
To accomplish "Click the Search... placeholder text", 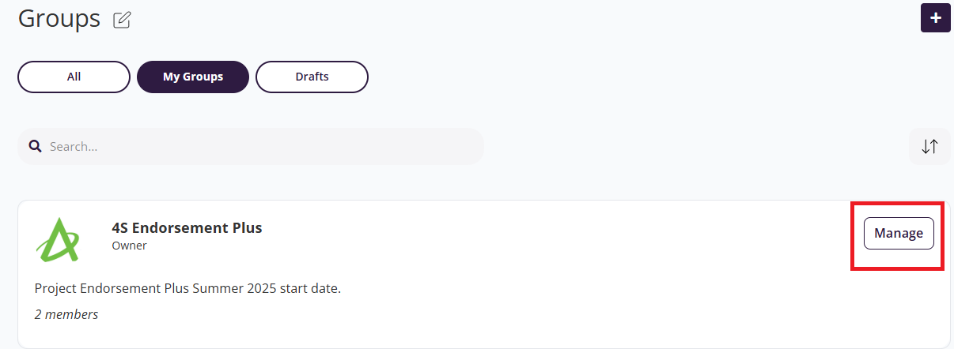I will 74,147.
